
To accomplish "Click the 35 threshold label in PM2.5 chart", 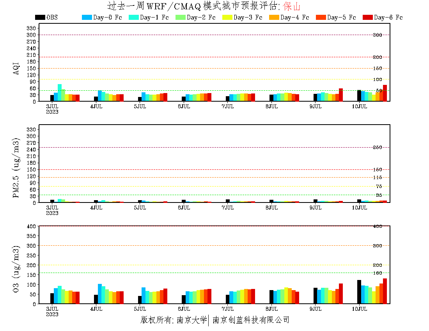I will coord(379,195).
